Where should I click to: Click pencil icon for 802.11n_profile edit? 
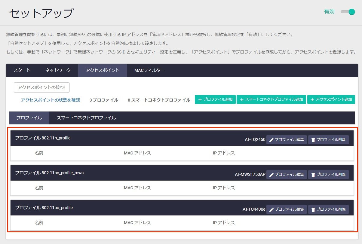point(271,140)
